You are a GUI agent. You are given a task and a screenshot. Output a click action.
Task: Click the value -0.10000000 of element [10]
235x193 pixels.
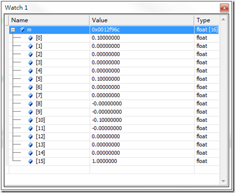click(107, 120)
